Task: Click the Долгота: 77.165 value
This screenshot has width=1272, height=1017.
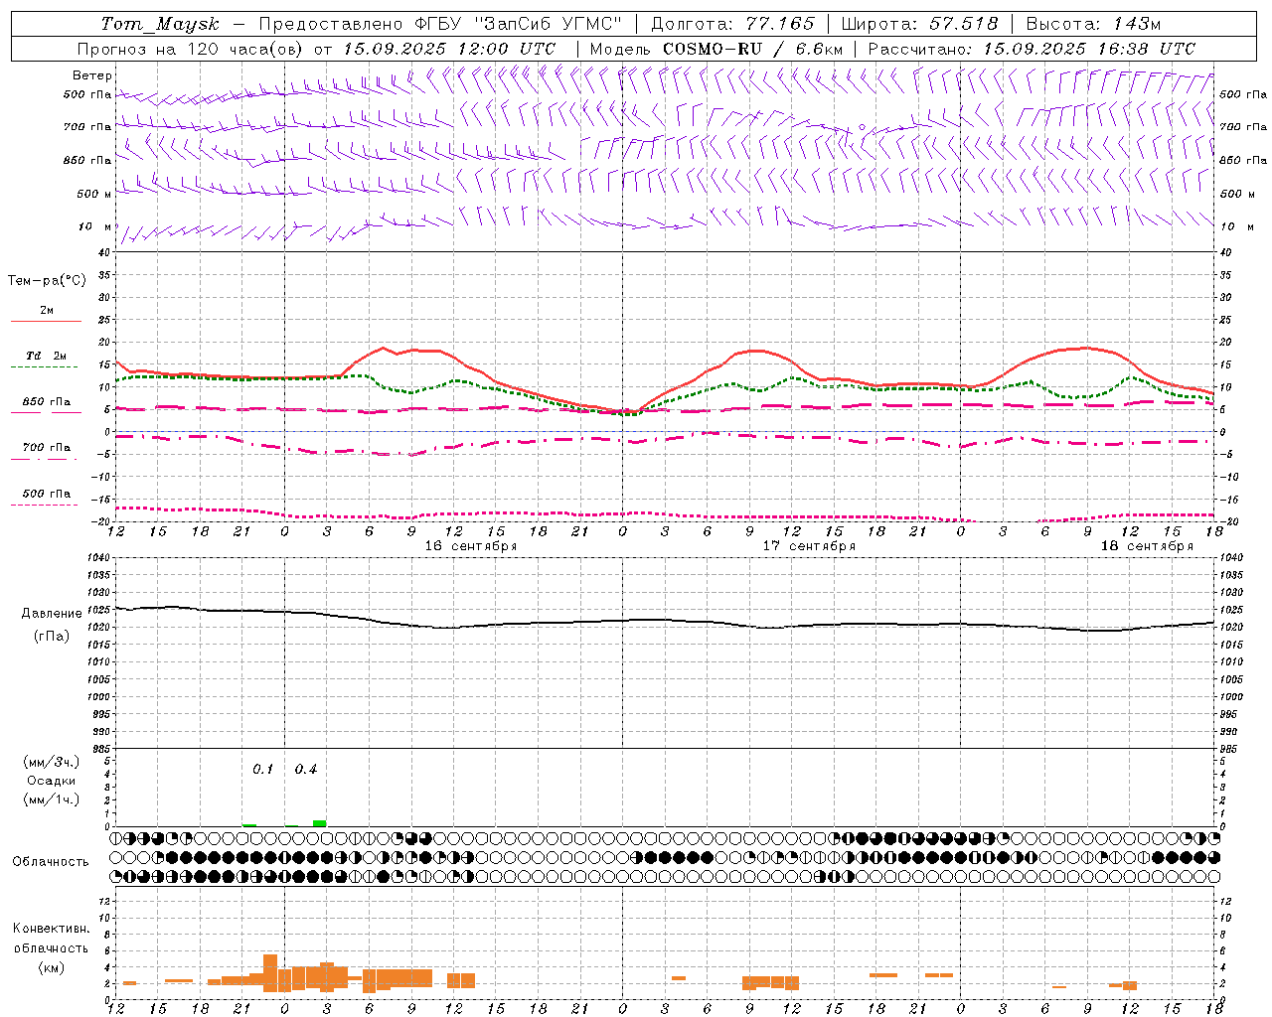Action: (x=732, y=24)
